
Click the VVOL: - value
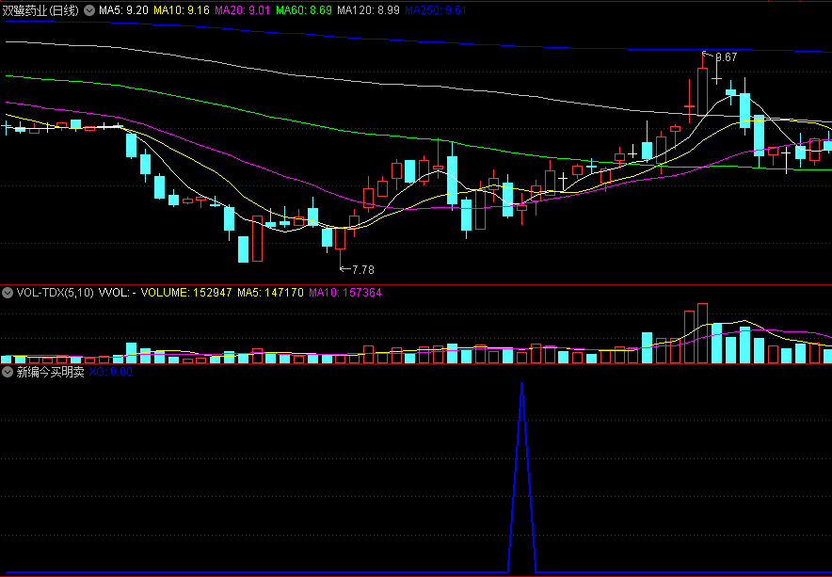coord(118,293)
